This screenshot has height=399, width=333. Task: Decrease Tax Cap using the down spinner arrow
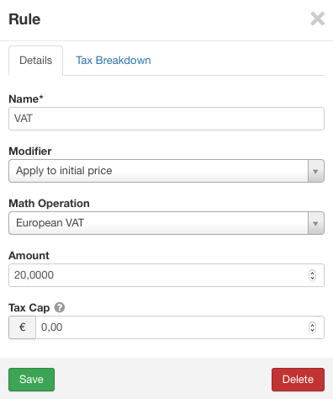coord(312,330)
